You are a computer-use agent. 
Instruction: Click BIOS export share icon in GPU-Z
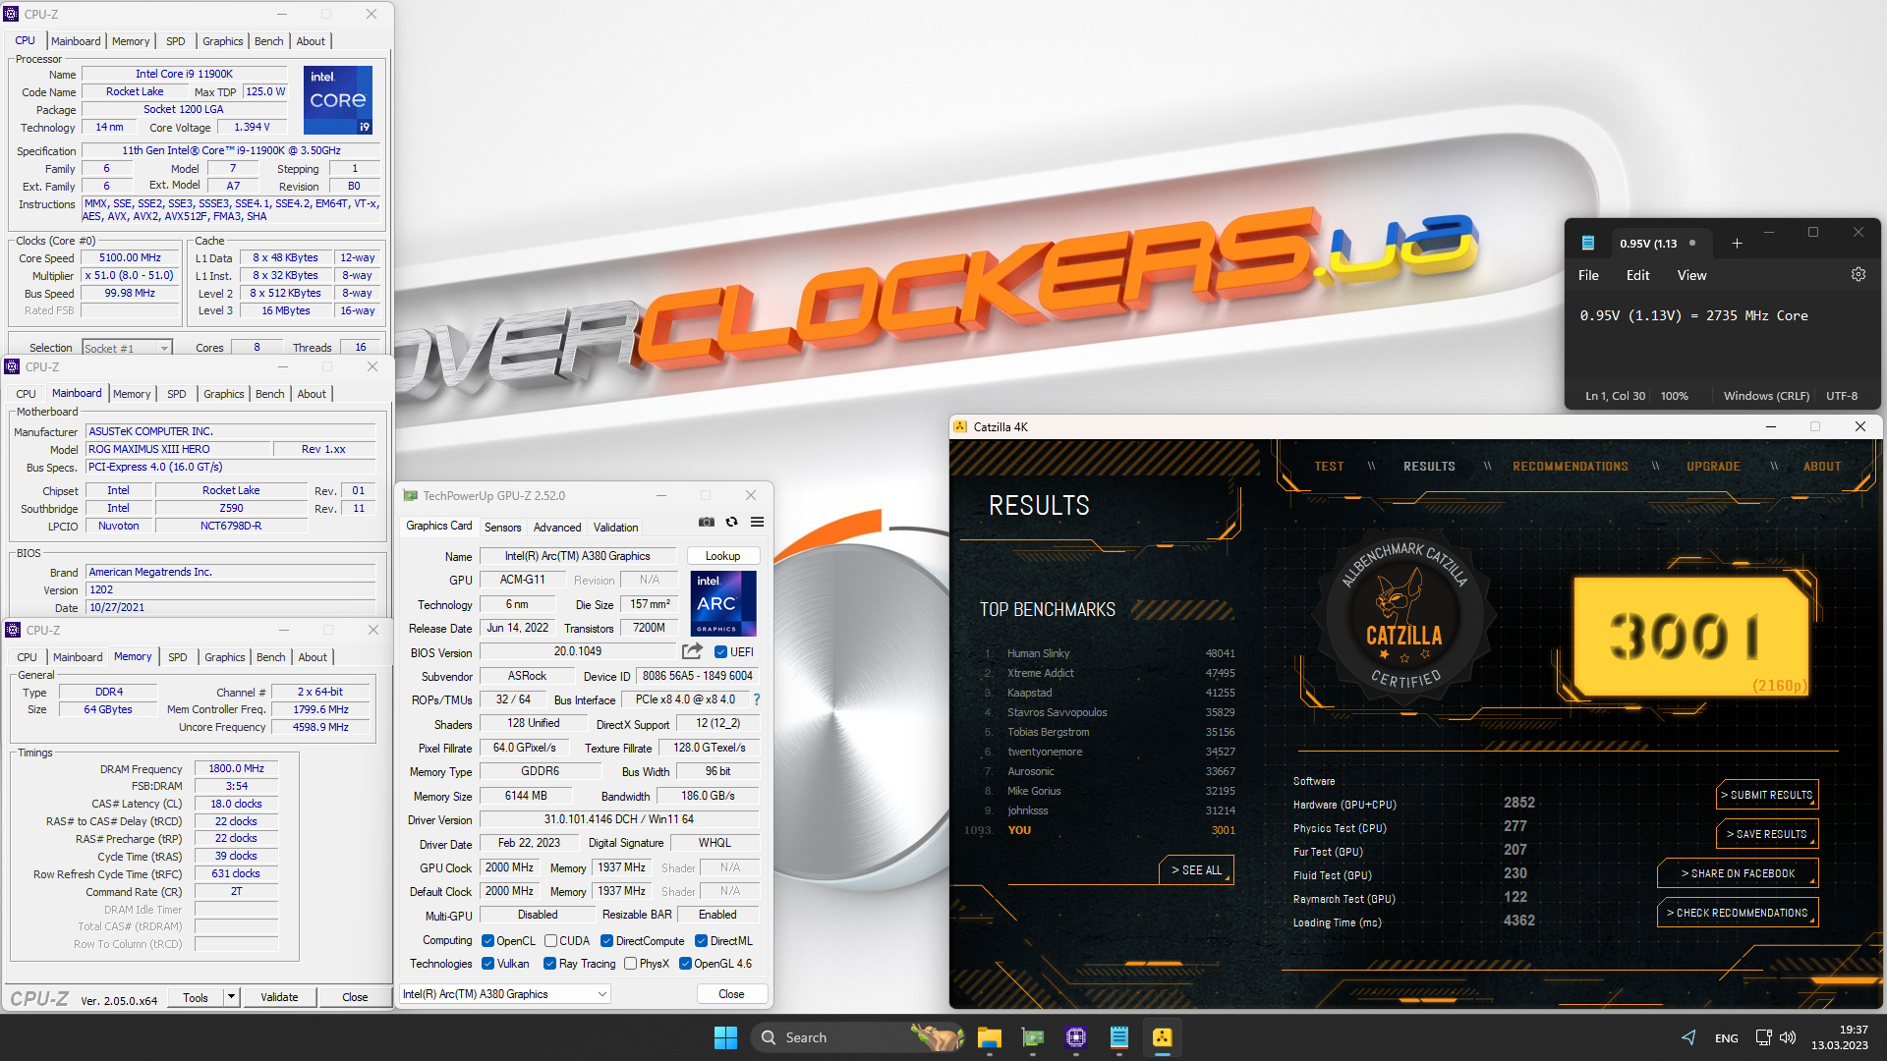[692, 651]
